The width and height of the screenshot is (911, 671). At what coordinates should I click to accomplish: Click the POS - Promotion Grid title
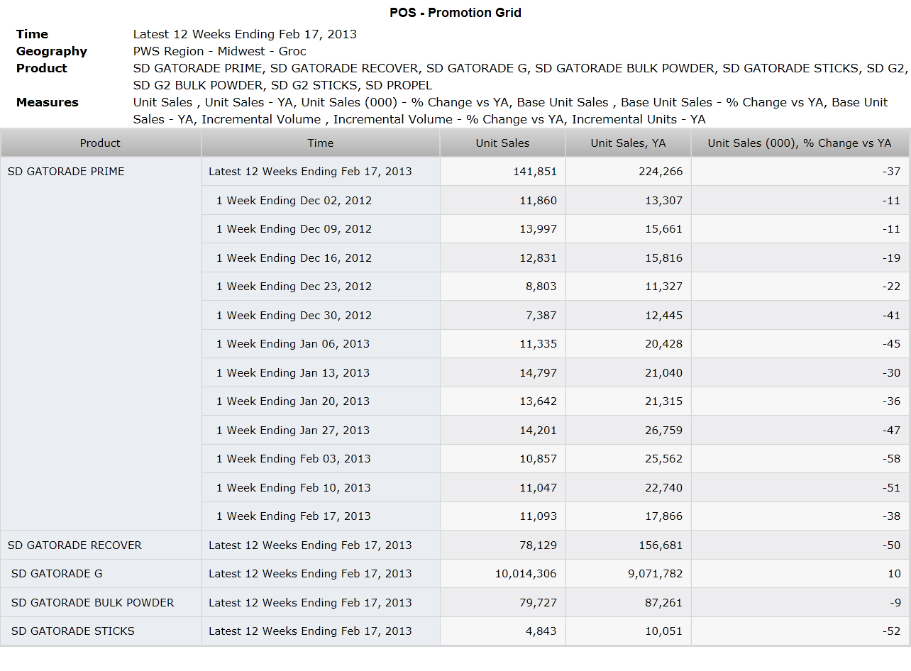(x=455, y=13)
